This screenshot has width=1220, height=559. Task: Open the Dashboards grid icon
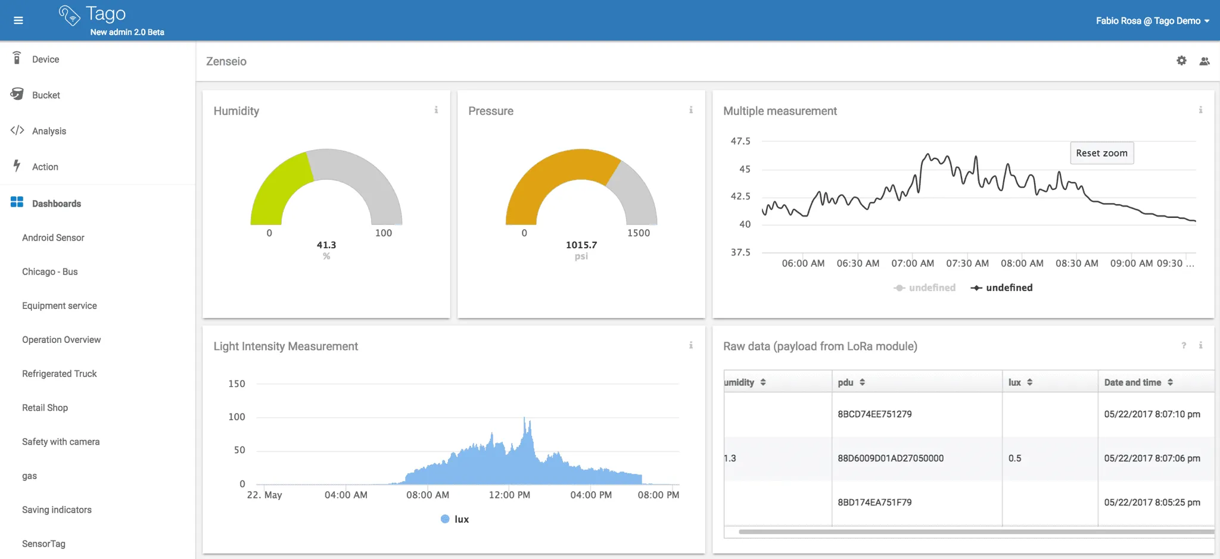pos(16,202)
